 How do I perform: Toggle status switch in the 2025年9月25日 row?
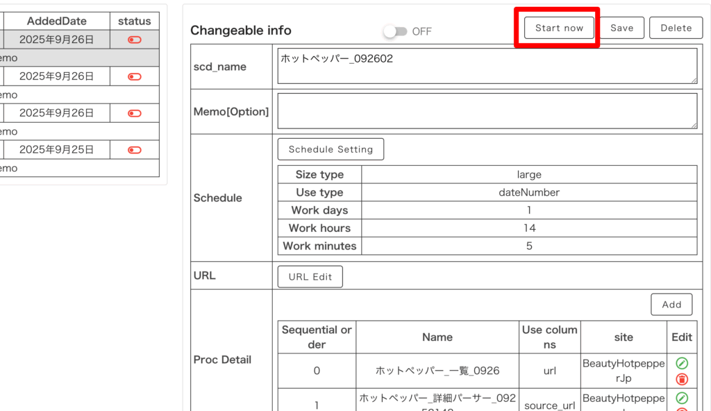pos(135,150)
